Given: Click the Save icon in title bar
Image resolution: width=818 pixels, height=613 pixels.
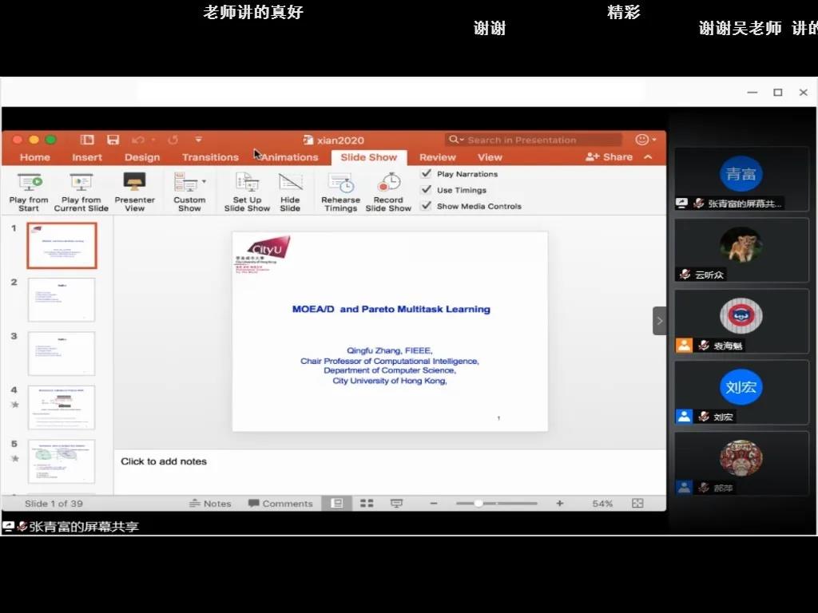Looking at the screenshot, I should click(113, 140).
